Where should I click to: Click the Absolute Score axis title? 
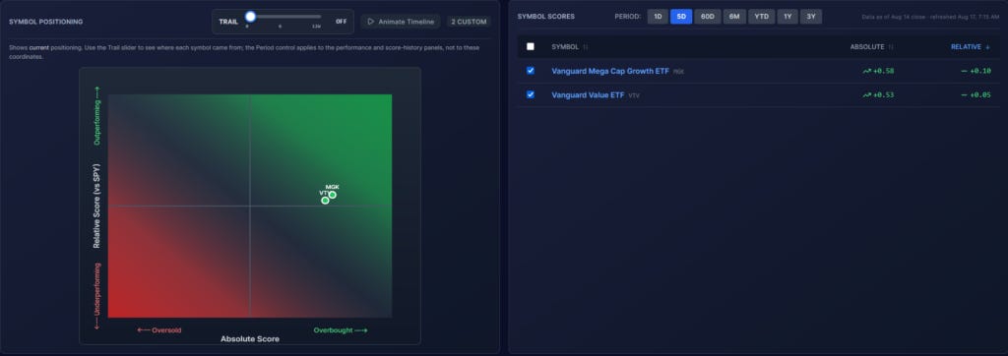(x=250, y=338)
